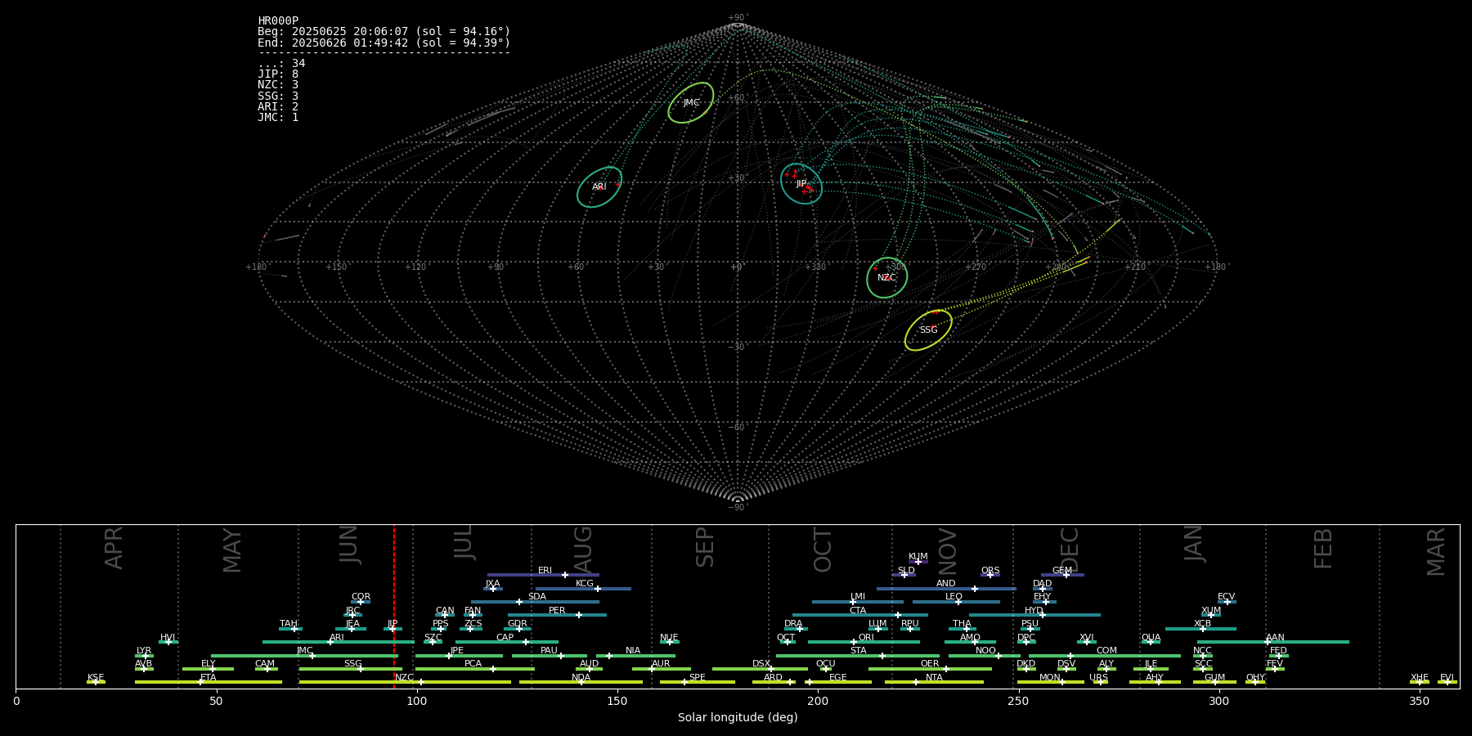The image size is (1472, 736).
Task: Click the NTA shower label in timeline
Action: 934,678
